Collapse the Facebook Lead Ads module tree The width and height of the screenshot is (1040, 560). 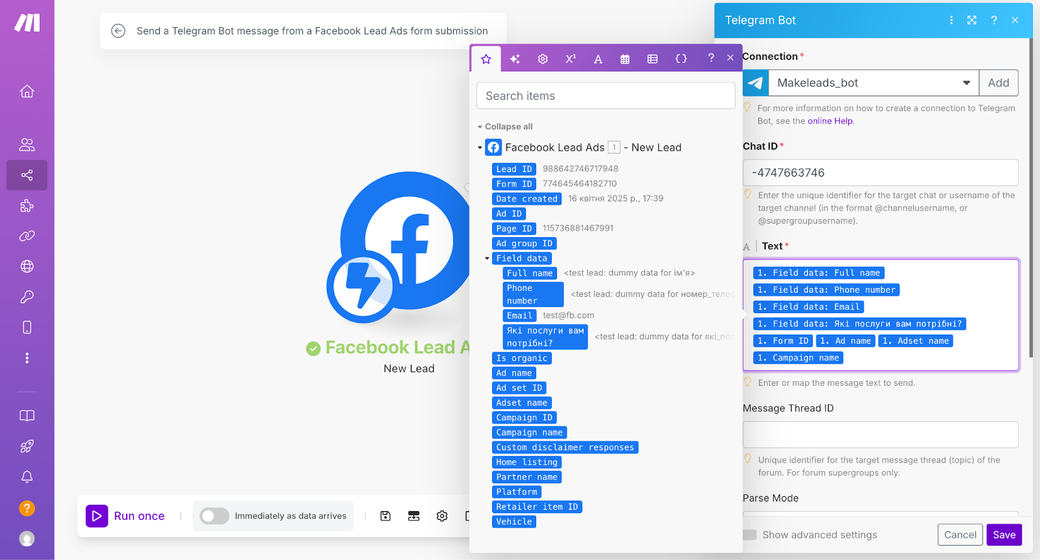click(480, 148)
